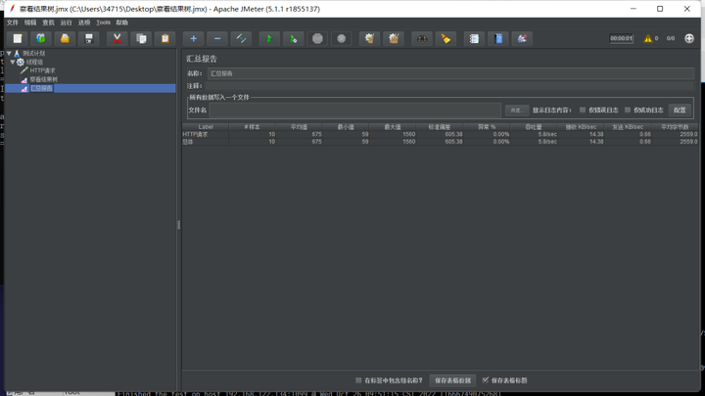The width and height of the screenshot is (705, 396).
Task: Select HTTP请求 in the tree
Action: pos(43,70)
